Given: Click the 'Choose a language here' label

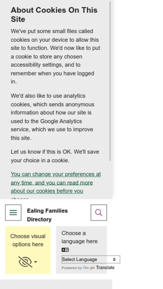Looking at the screenshot, I should [x=79, y=237].
